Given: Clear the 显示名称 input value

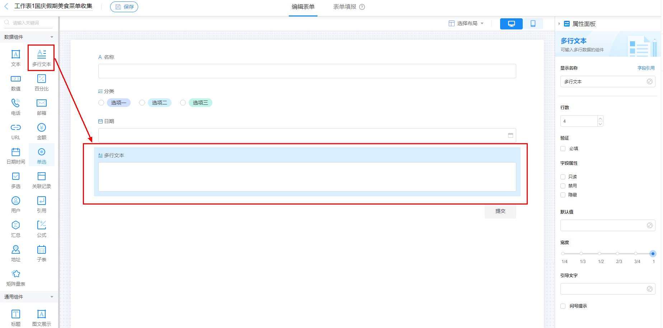Looking at the screenshot, I should (x=650, y=81).
